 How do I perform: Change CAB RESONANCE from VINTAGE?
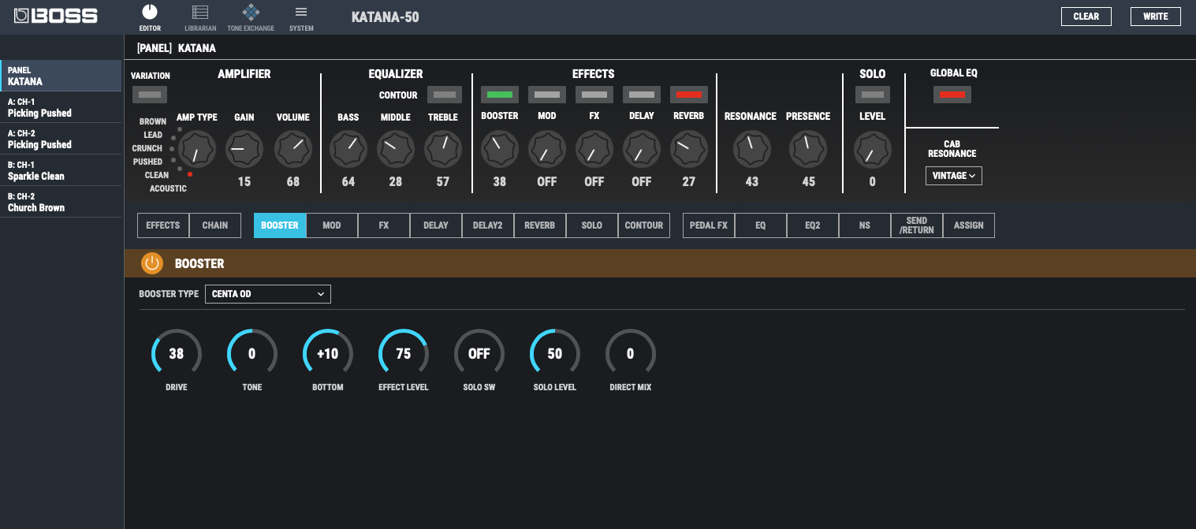[x=953, y=176]
